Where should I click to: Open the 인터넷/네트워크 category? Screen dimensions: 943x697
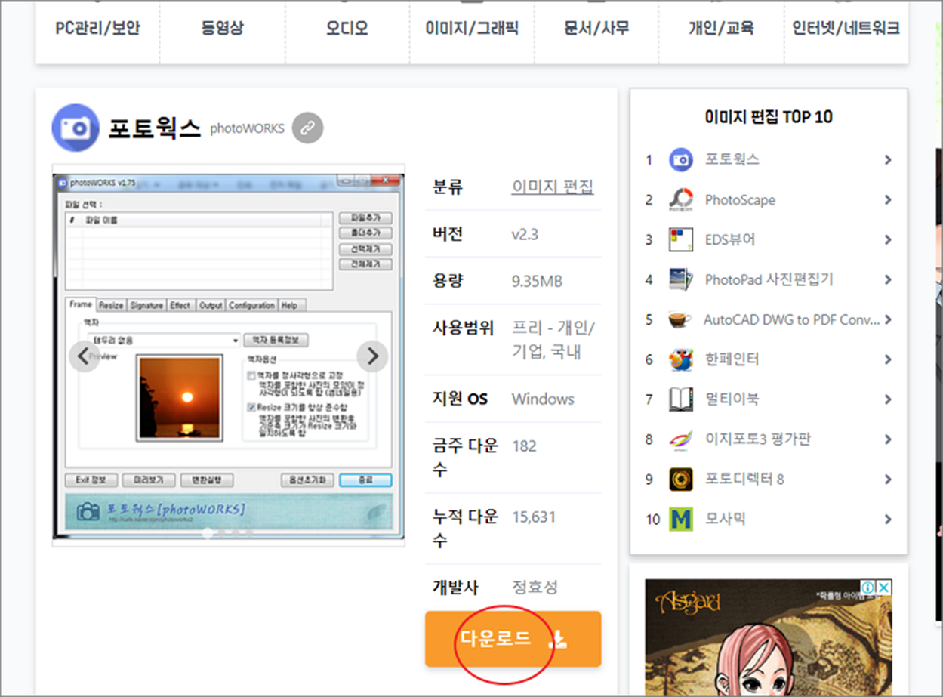coord(846,29)
